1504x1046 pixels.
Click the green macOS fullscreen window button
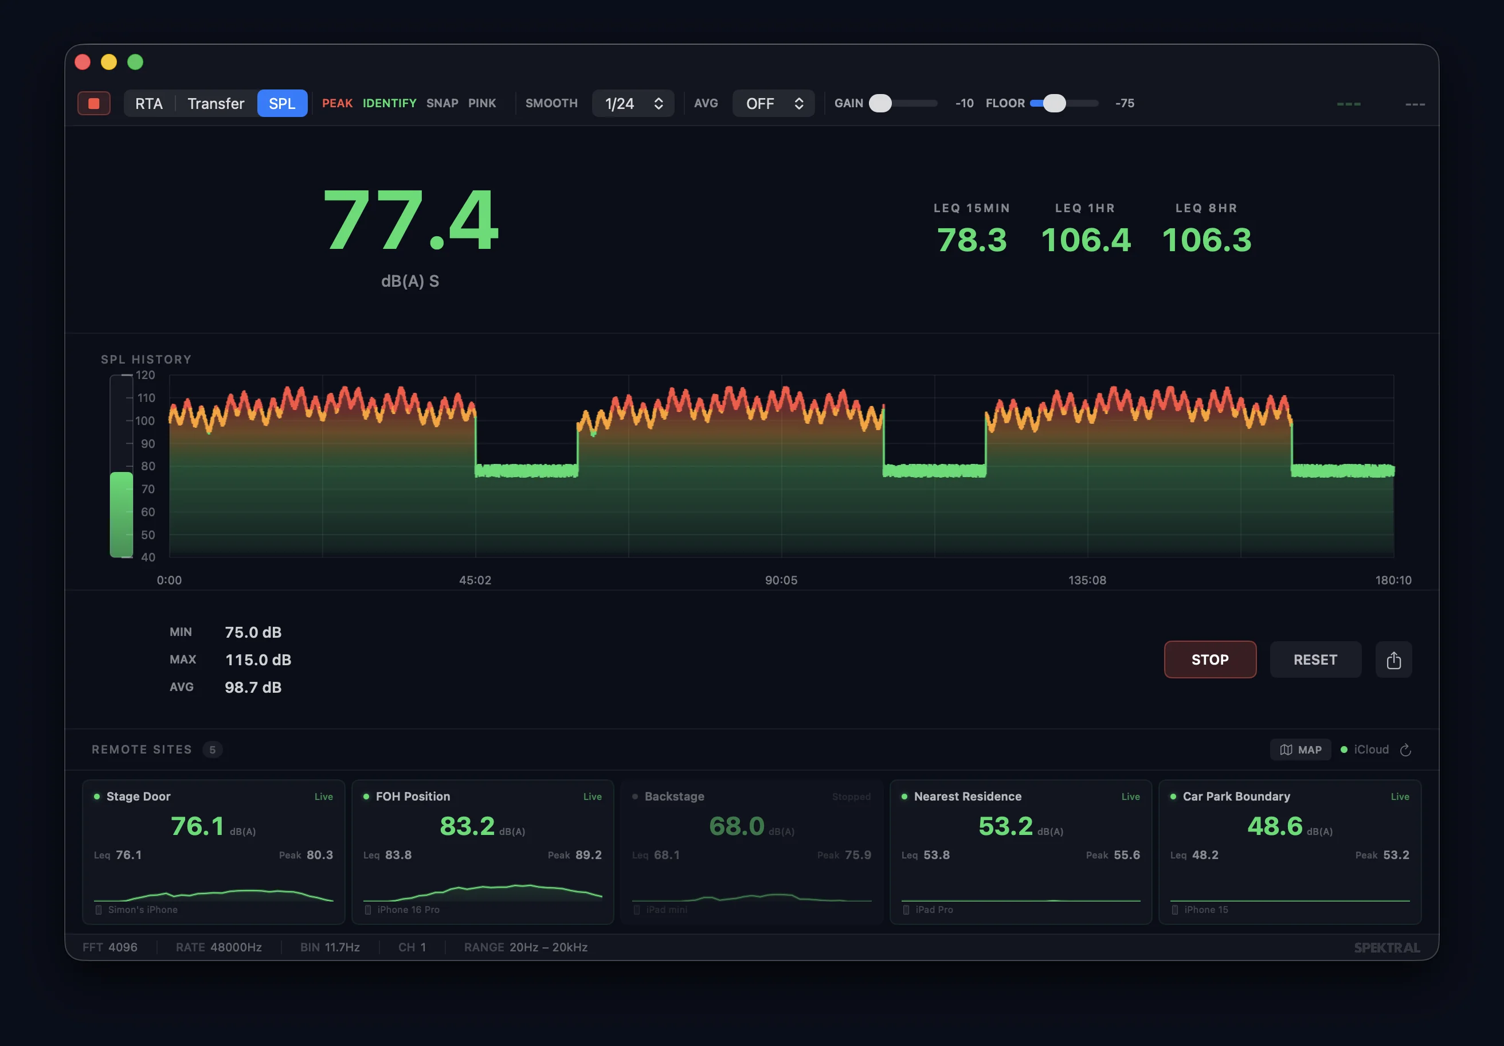tap(135, 61)
